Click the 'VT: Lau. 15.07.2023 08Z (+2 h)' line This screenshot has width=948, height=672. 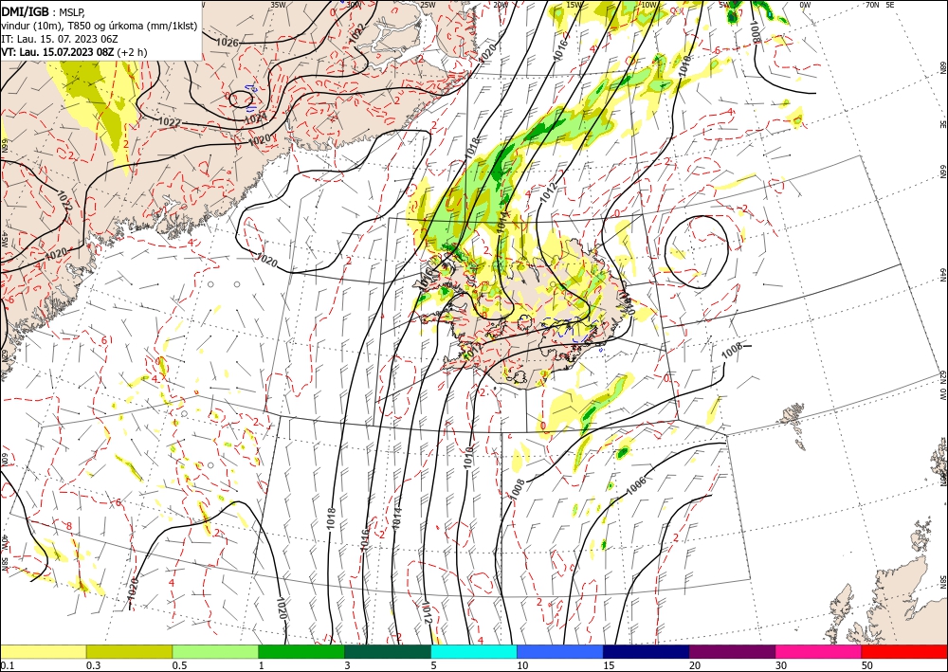[74, 52]
